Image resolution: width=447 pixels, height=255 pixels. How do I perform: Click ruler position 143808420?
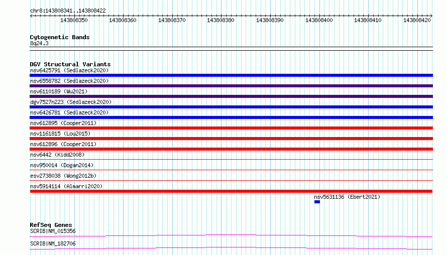[x=417, y=20]
